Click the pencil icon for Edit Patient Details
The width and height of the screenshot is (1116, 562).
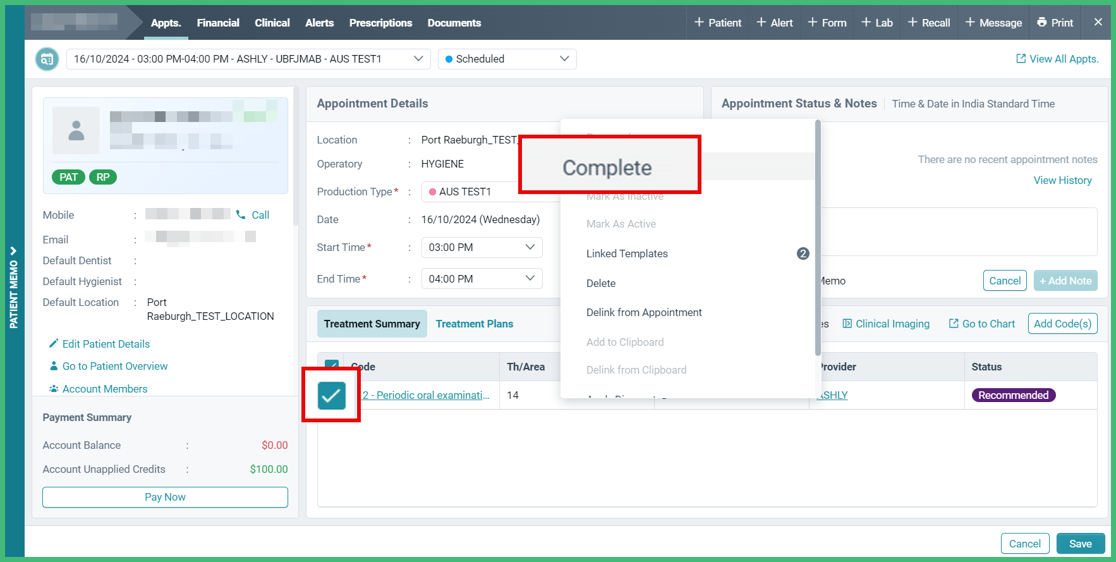[x=54, y=343]
